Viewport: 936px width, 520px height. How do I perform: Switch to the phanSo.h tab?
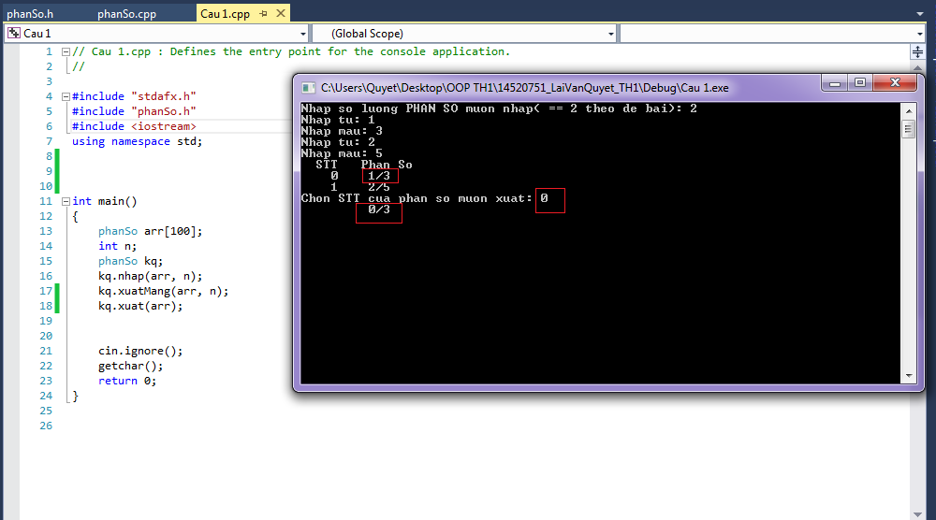(30, 14)
